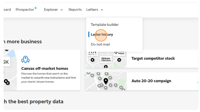
Task: Click the Holmes & Estates map label
Action: [x=106, y=59]
